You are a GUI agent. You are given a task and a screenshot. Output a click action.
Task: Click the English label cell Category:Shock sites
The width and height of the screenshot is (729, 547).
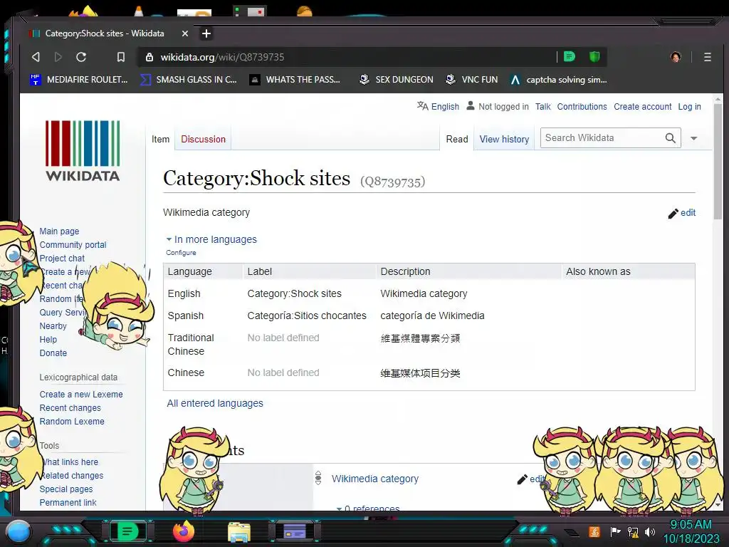click(294, 293)
